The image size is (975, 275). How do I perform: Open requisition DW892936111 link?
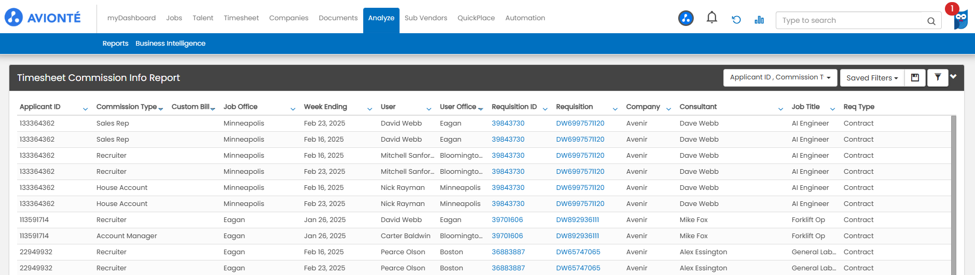click(x=577, y=220)
